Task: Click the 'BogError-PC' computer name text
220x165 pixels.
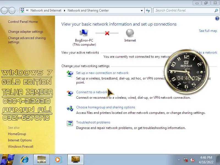Action: click(x=84, y=40)
